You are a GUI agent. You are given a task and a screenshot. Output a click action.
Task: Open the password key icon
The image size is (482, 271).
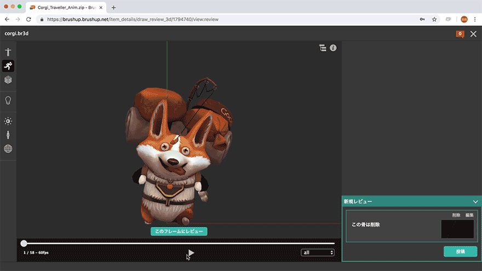coord(422,19)
